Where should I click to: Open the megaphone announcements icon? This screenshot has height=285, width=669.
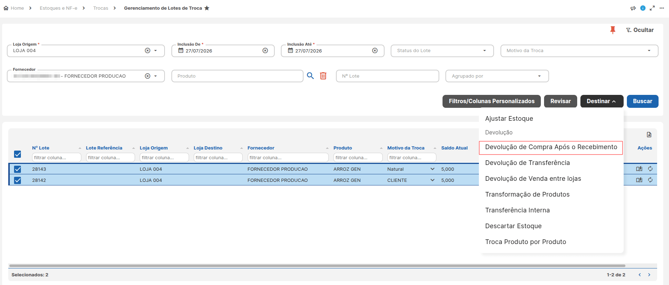click(x=633, y=8)
